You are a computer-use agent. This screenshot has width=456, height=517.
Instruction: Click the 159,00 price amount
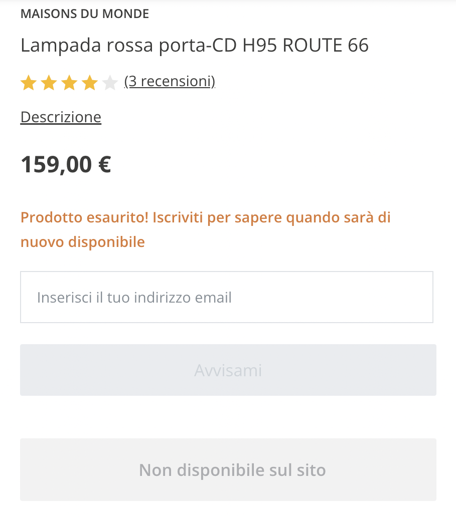(x=56, y=164)
